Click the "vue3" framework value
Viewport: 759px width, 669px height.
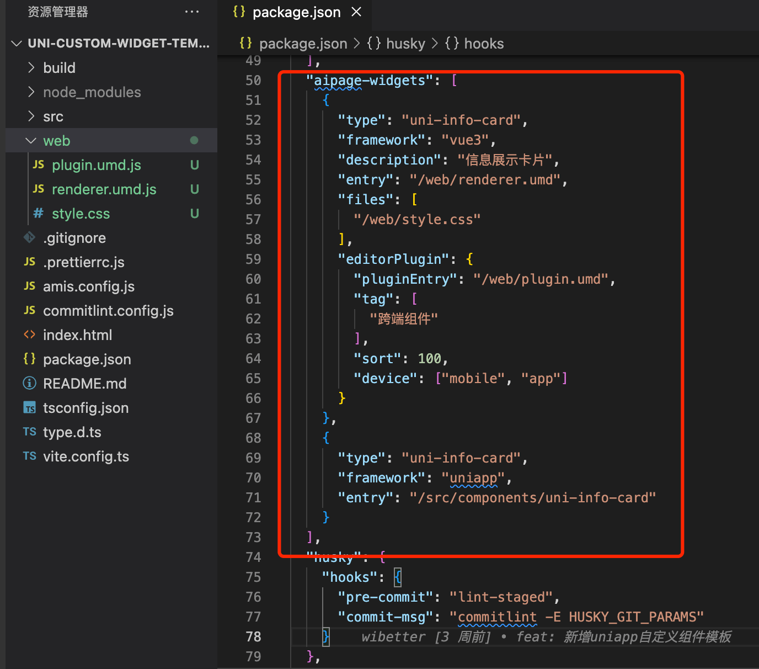465,140
